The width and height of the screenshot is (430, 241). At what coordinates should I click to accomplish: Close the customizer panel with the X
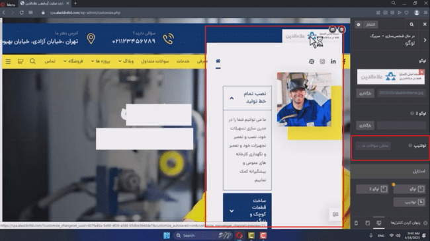pos(425,24)
